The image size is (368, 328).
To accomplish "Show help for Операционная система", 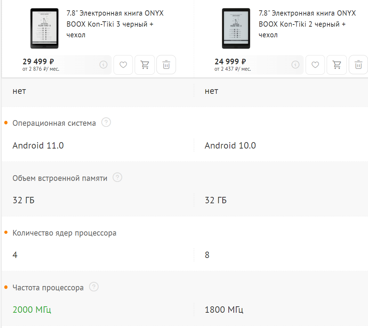I will (x=106, y=123).
